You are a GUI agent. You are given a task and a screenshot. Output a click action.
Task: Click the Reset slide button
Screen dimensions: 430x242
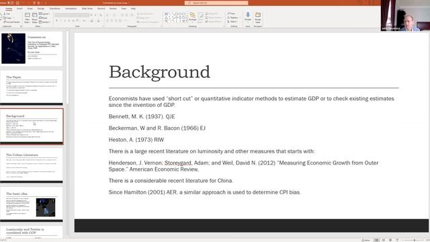(x=43, y=18)
